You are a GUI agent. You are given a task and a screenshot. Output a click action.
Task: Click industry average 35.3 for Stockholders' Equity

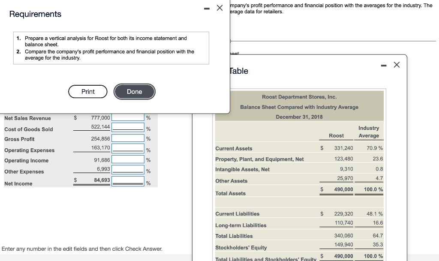tap(378, 244)
